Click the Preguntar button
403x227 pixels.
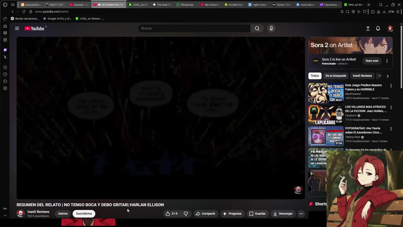(232, 214)
